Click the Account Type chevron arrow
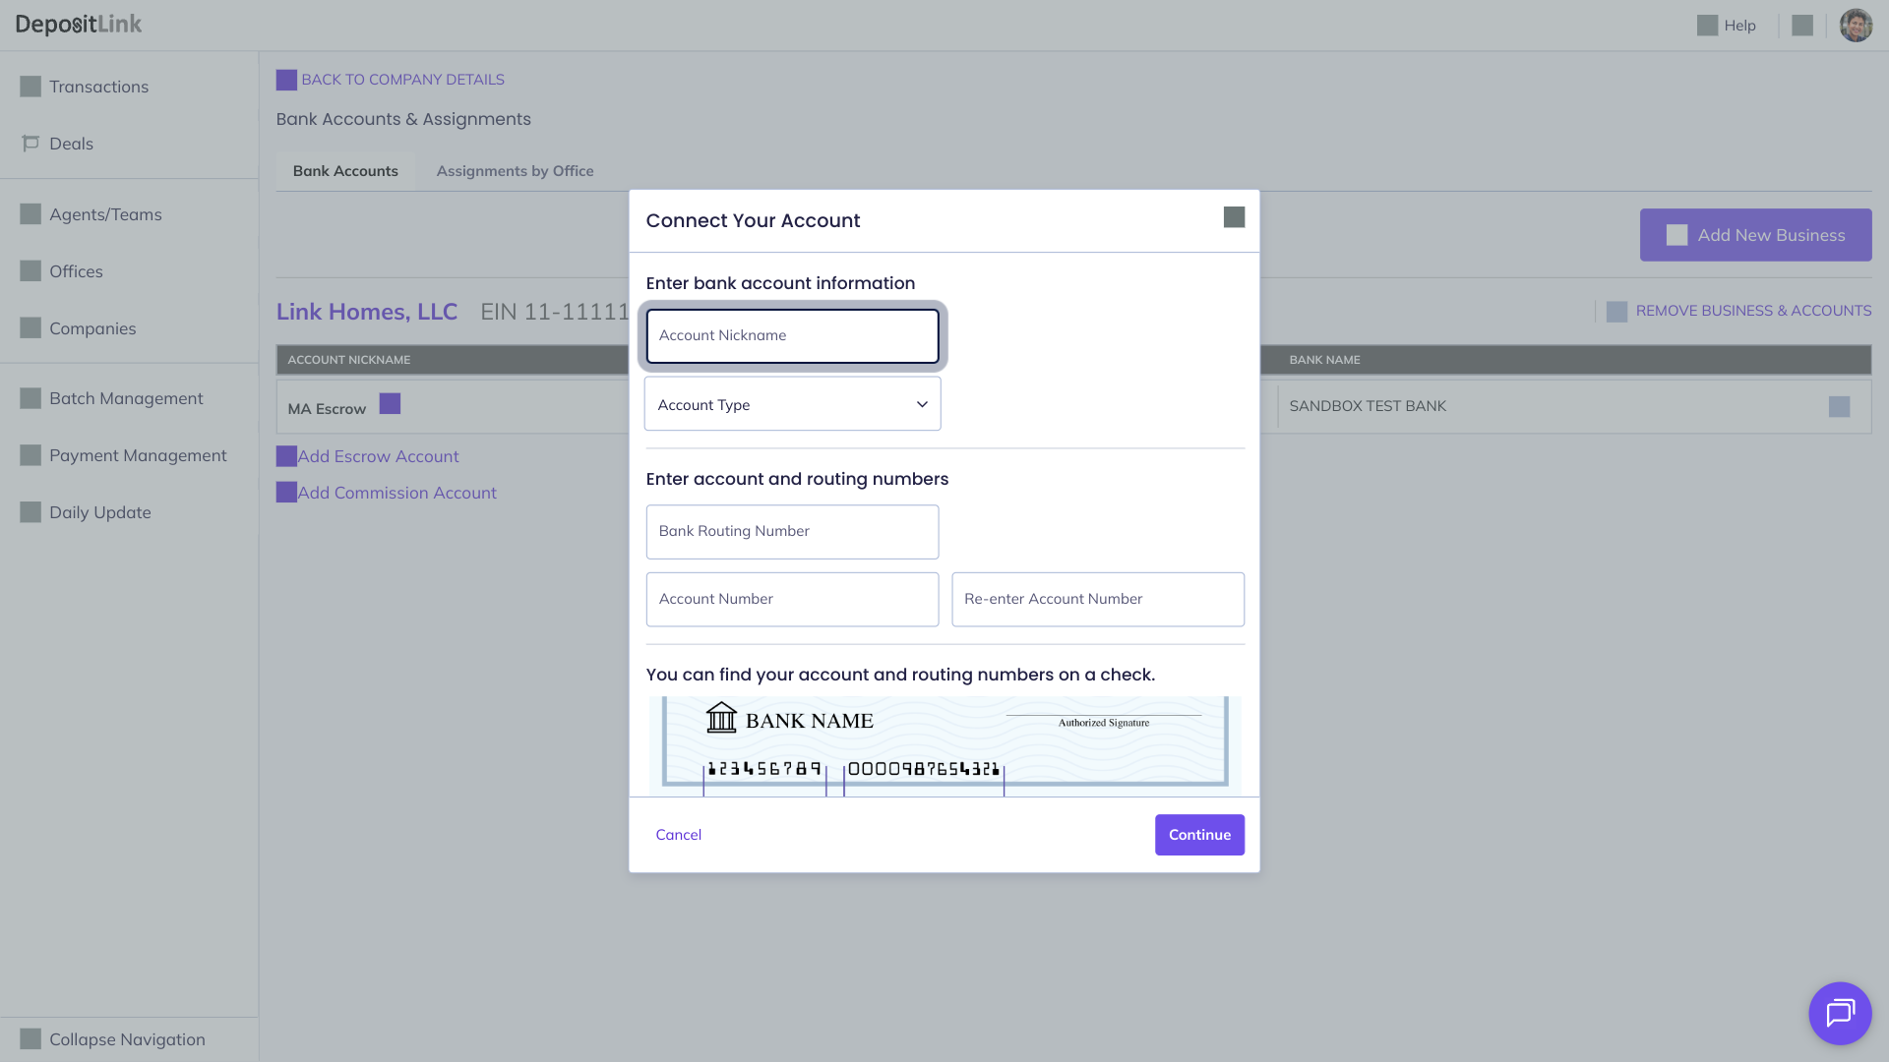Image resolution: width=1889 pixels, height=1062 pixels. click(x=922, y=404)
